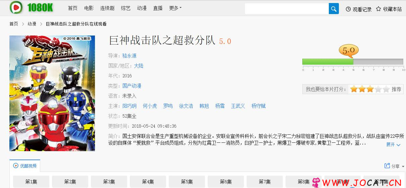Open the 更多 dropdown menu
The width and height of the screenshot is (406, 188).
[x=175, y=8]
